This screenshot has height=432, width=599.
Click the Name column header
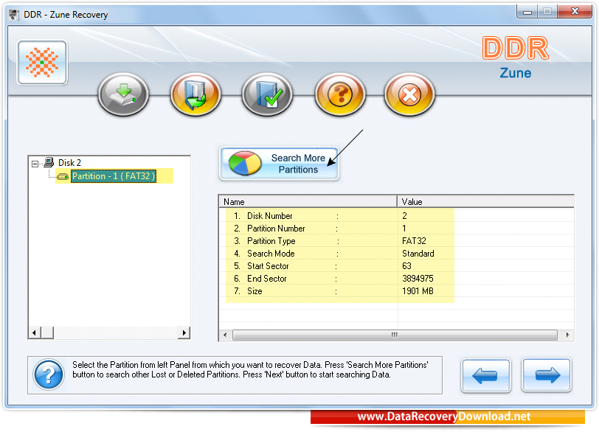[x=308, y=201]
